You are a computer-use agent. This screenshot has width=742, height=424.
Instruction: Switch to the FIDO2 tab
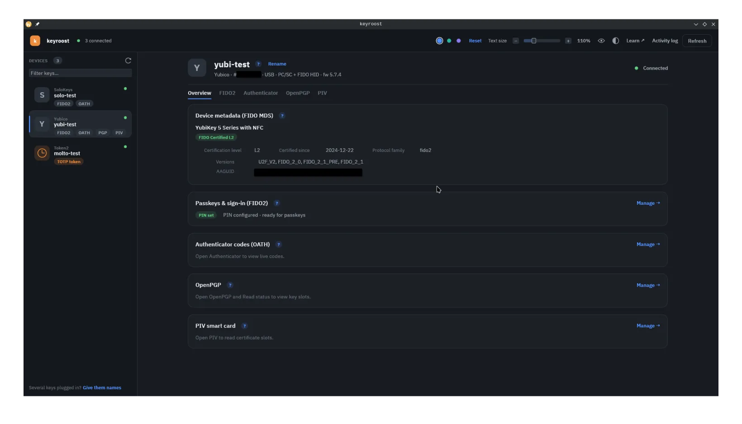pyautogui.click(x=227, y=93)
